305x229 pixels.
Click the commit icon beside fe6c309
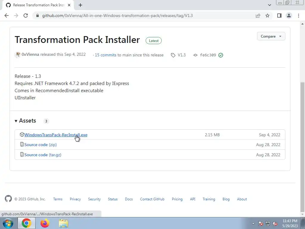click(195, 55)
